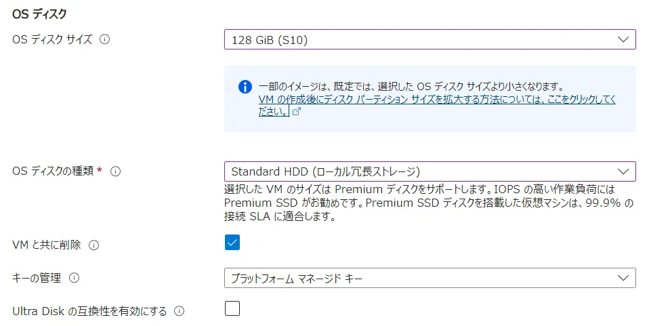Open the Standard HDD disk type dropdown
The height and width of the screenshot is (326, 649).
click(x=420, y=171)
